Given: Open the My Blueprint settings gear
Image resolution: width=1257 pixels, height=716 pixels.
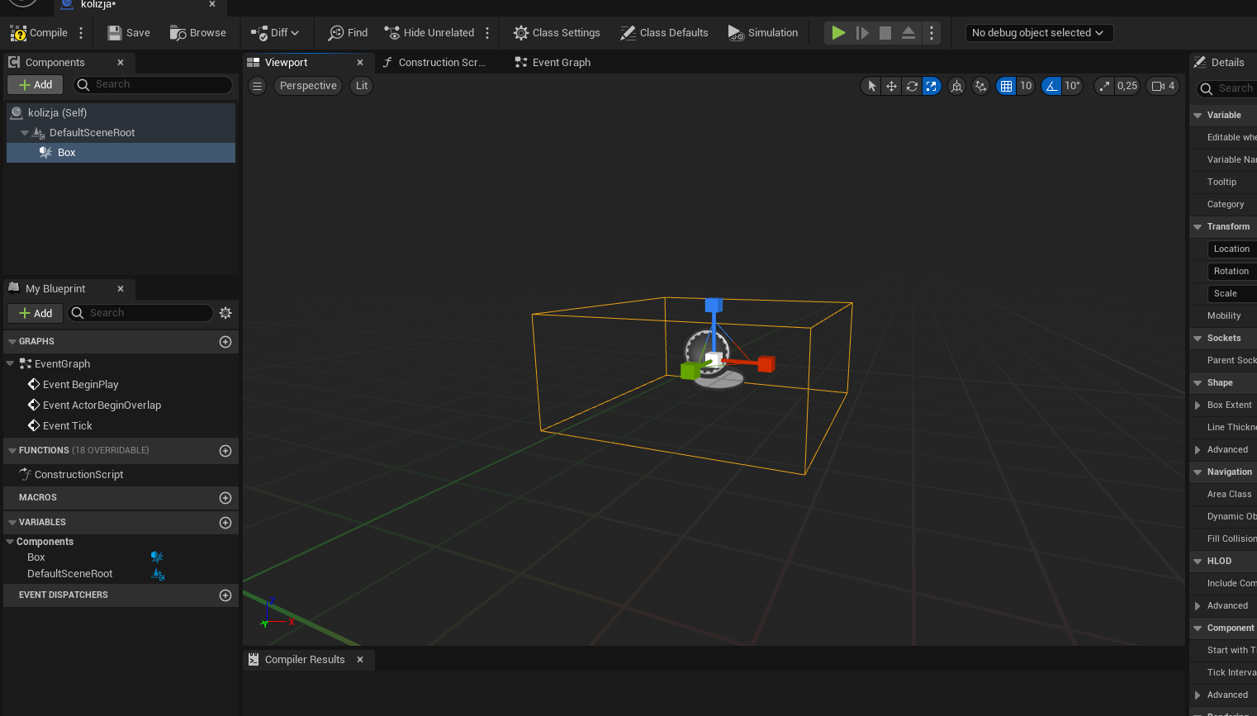Looking at the screenshot, I should tap(225, 313).
